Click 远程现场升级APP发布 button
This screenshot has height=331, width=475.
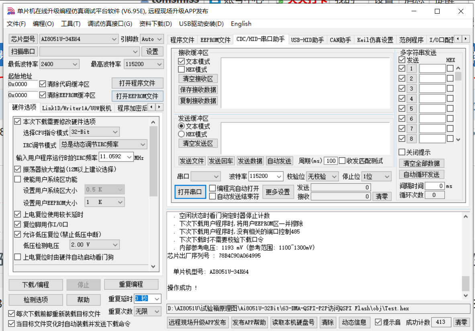pos(197,323)
